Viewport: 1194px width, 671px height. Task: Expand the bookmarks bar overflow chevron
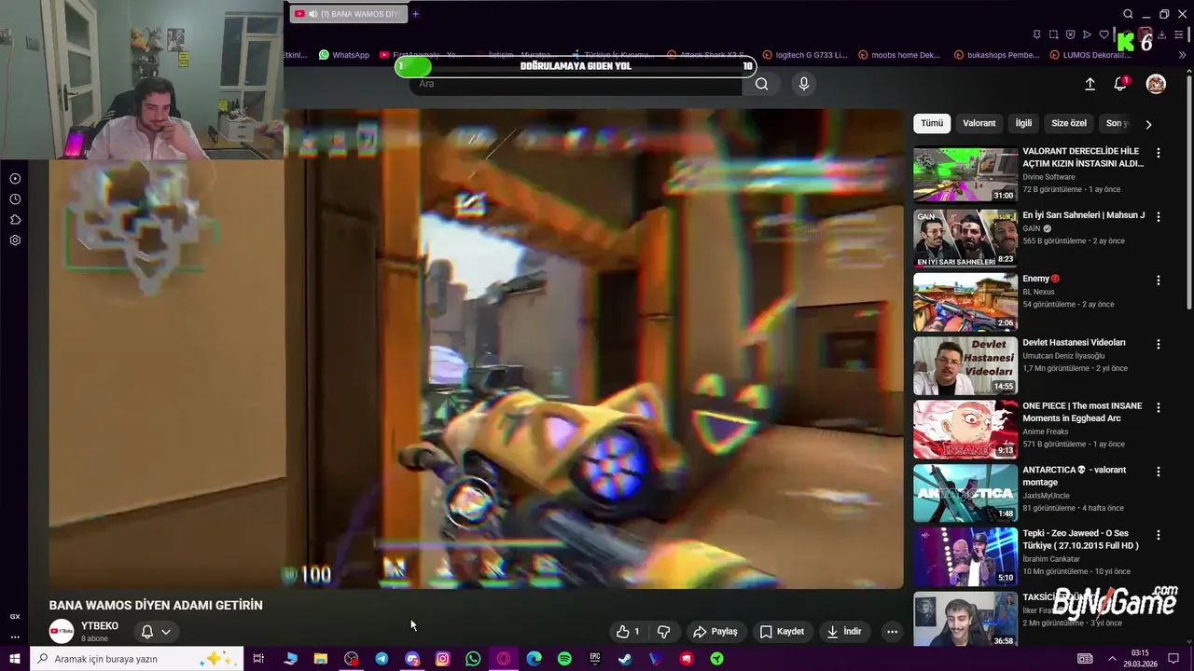tap(1183, 55)
